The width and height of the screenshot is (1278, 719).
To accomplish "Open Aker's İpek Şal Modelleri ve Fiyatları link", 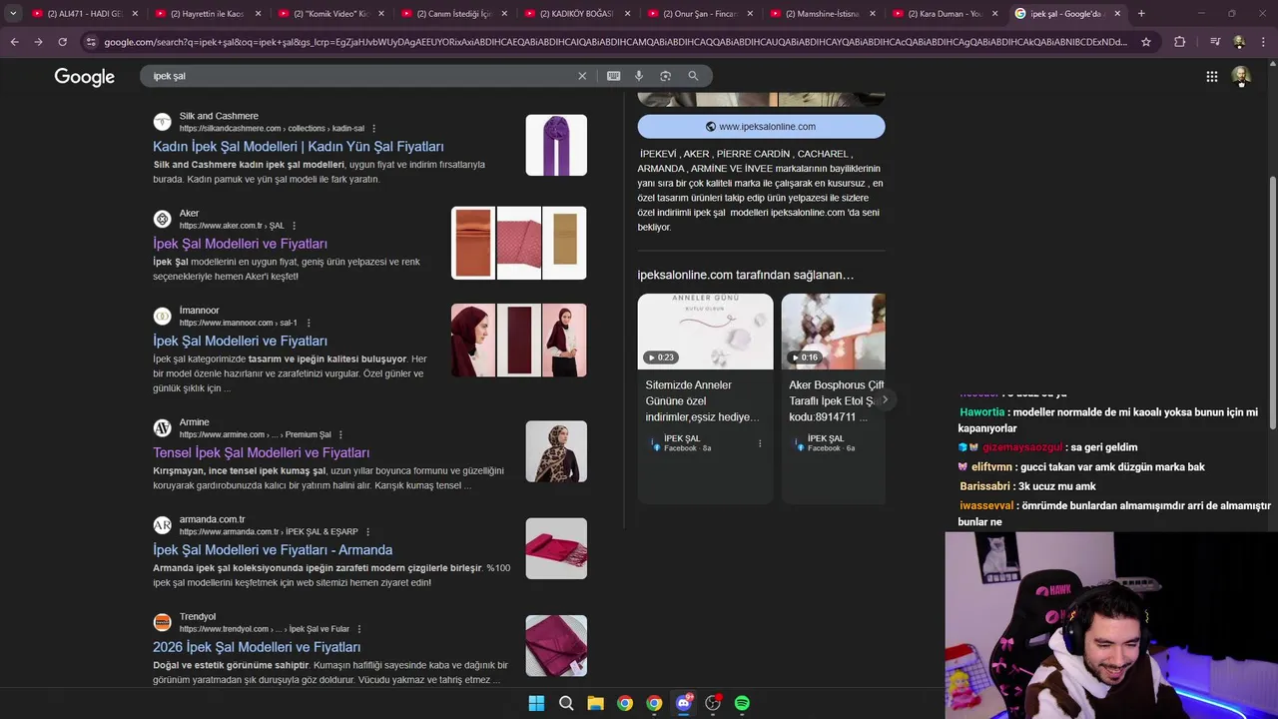I will [240, 244].
